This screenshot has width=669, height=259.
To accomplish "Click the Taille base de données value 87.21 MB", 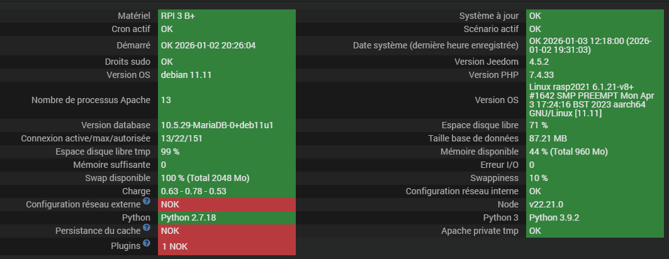I will click(548, 138).
